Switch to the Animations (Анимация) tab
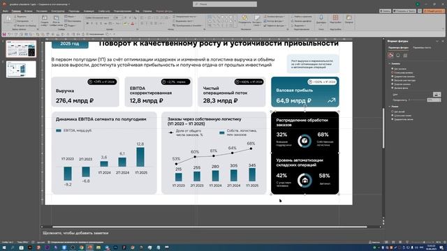This screenshot has height=251, width=447. click(x=89, y=11)
